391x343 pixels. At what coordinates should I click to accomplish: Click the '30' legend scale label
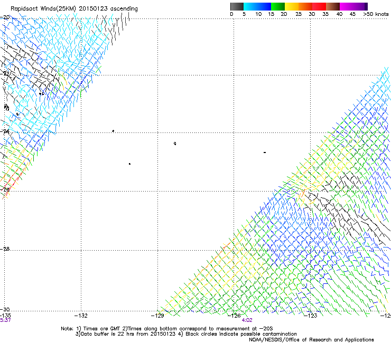[x=312, y=14]
